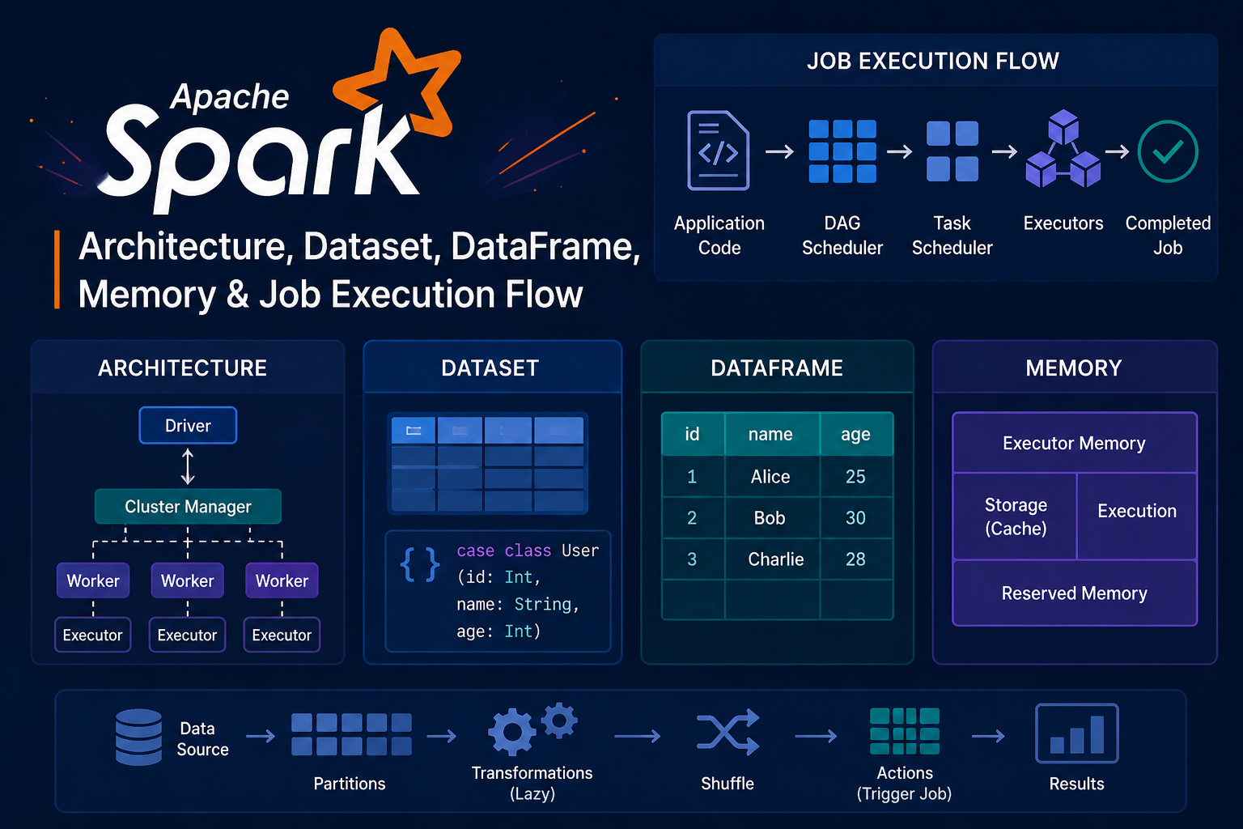Click the "id" column header
Image resolution: width=1243 pixels, height=829 pixels.
[693, 434]
